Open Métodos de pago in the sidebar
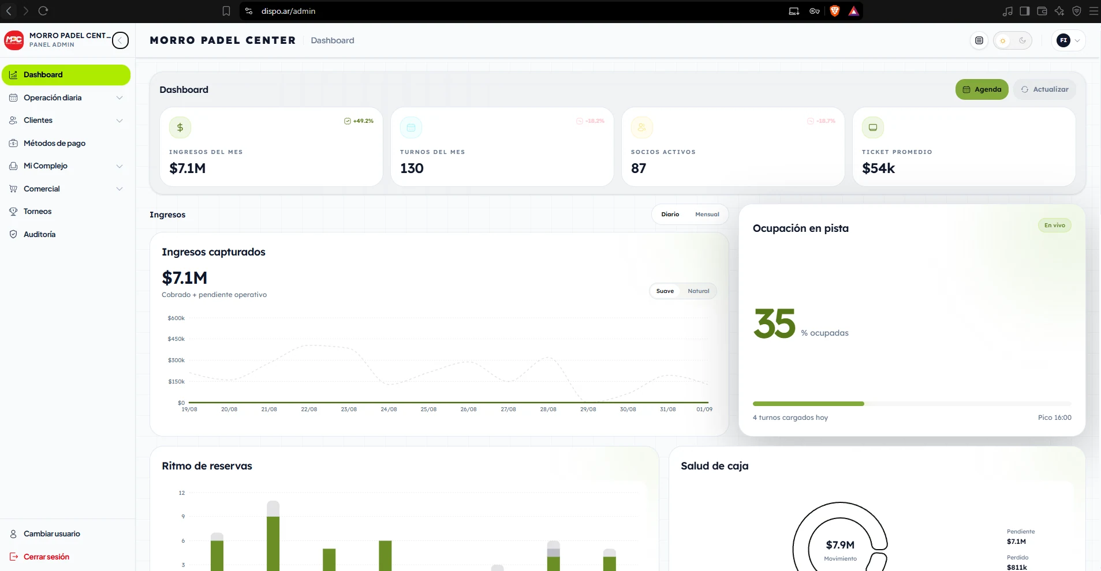 tap(66, 143)
